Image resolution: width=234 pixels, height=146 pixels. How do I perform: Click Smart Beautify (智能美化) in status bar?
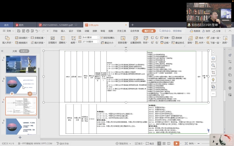tap(123, 143)
